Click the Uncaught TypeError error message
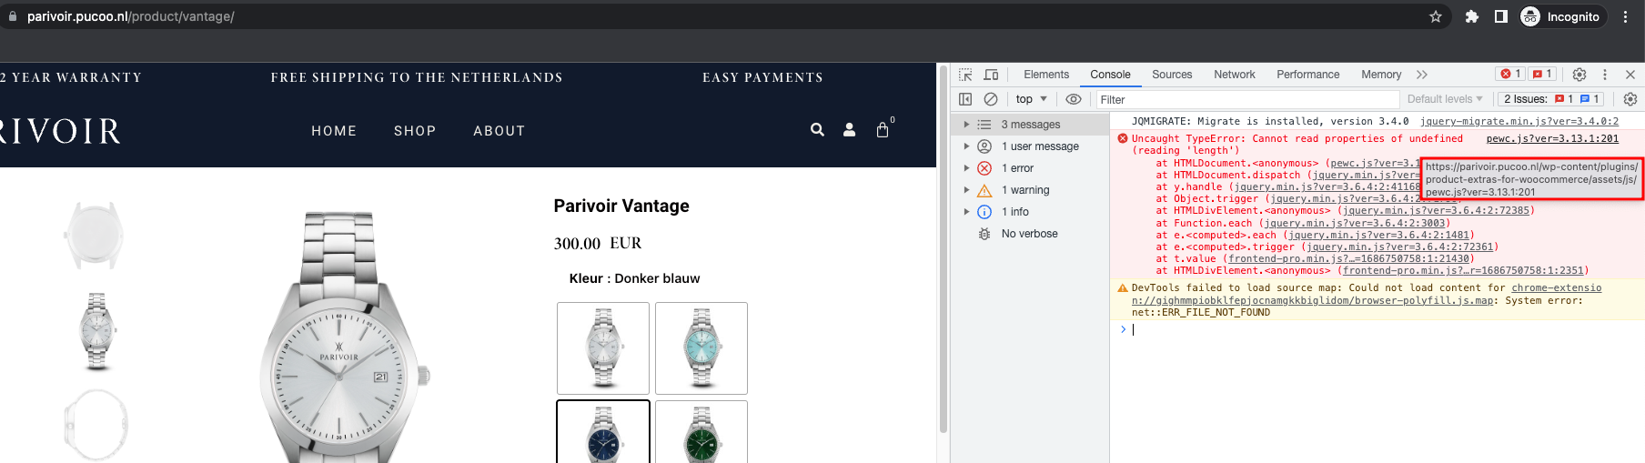Viewport: 1645px width, 463px height. point(1297,144)
